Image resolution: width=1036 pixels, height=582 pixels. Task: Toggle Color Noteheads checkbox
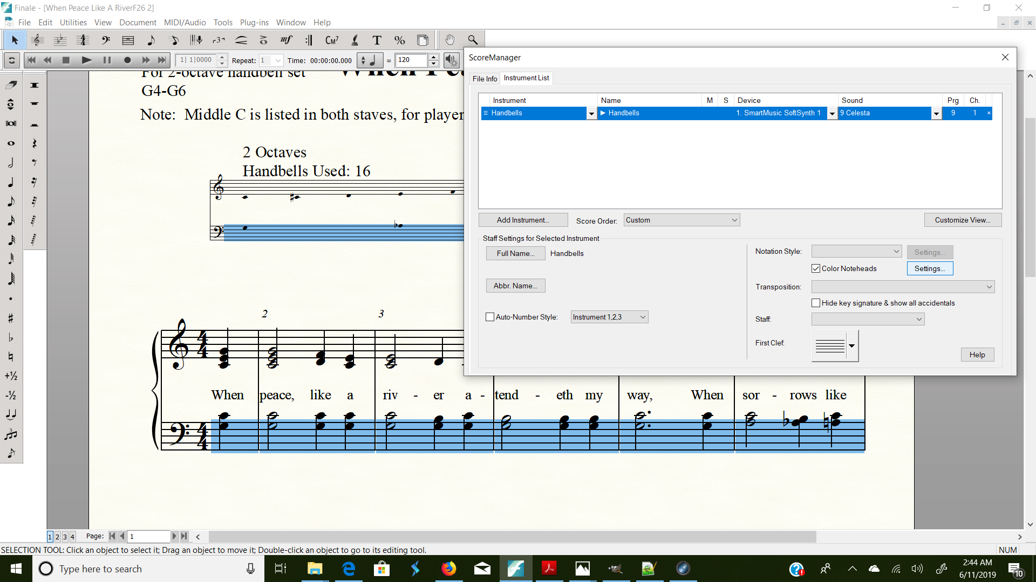coord(816,268)
